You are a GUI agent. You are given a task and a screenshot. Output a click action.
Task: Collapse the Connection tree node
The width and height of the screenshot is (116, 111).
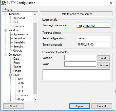[x=6, y=55]
